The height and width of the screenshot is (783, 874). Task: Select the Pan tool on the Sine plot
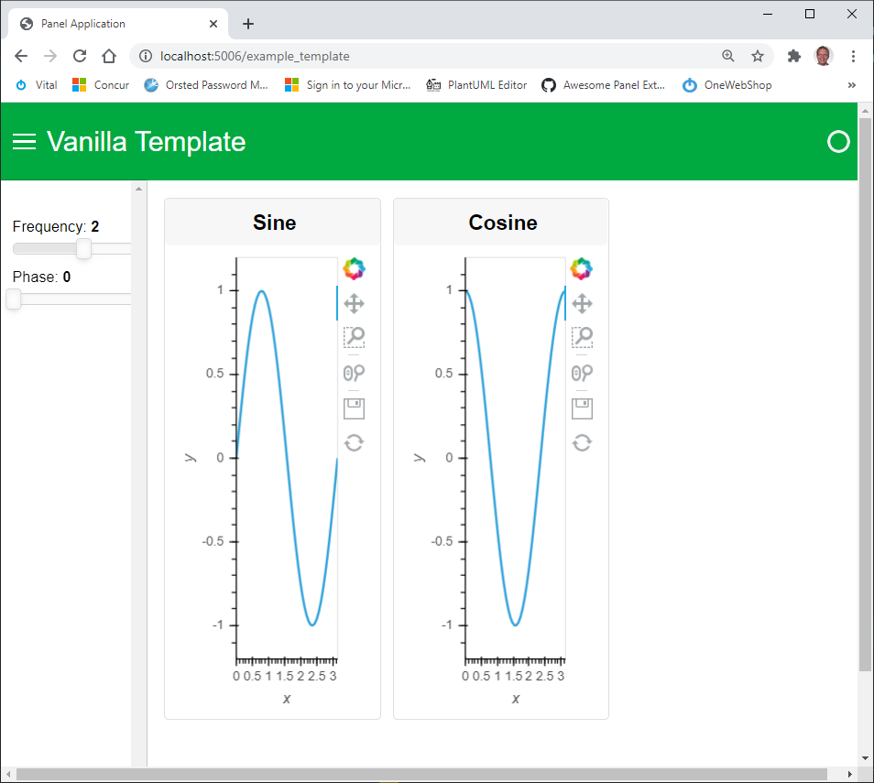point(354,301)
